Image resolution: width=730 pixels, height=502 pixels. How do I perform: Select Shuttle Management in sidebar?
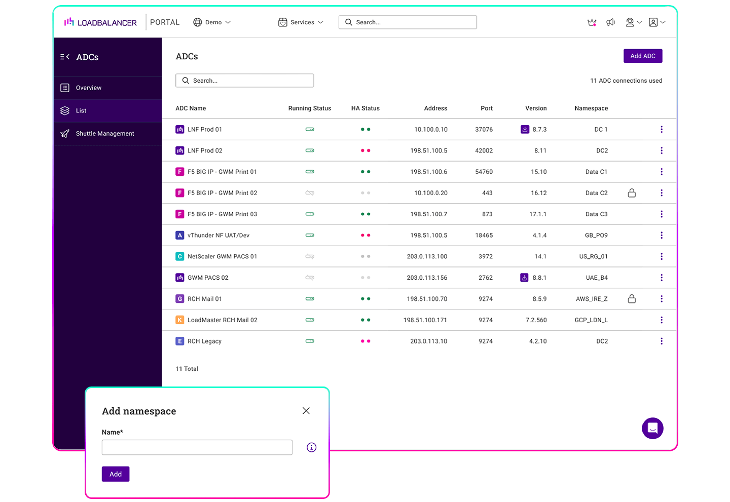pos(105,134)
